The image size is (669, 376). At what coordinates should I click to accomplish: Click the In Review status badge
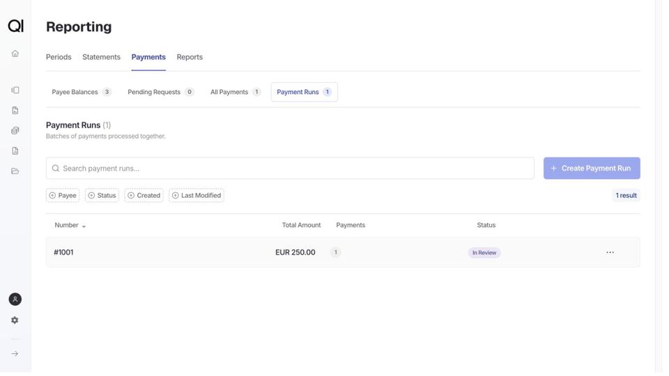coord(489,255)
